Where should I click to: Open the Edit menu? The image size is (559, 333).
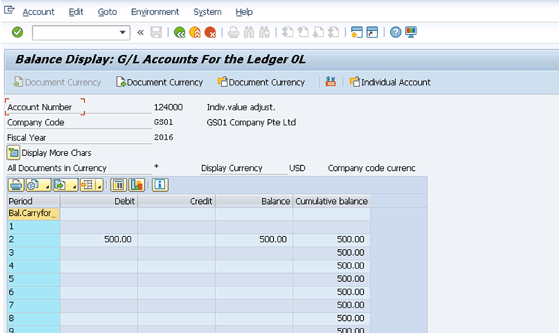[x=76, y=12]
